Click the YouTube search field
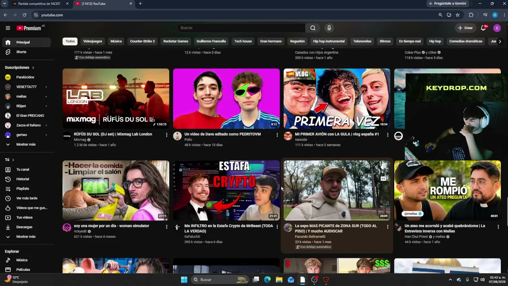 (241, 28)
